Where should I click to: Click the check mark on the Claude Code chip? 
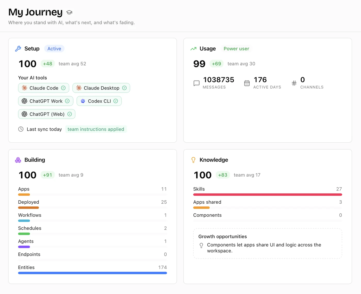click(x=63, y=88)
